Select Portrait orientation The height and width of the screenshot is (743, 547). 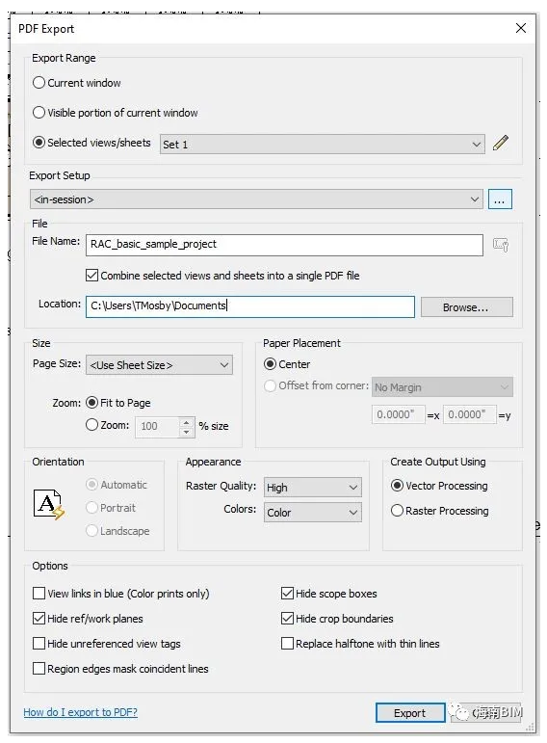91,508
